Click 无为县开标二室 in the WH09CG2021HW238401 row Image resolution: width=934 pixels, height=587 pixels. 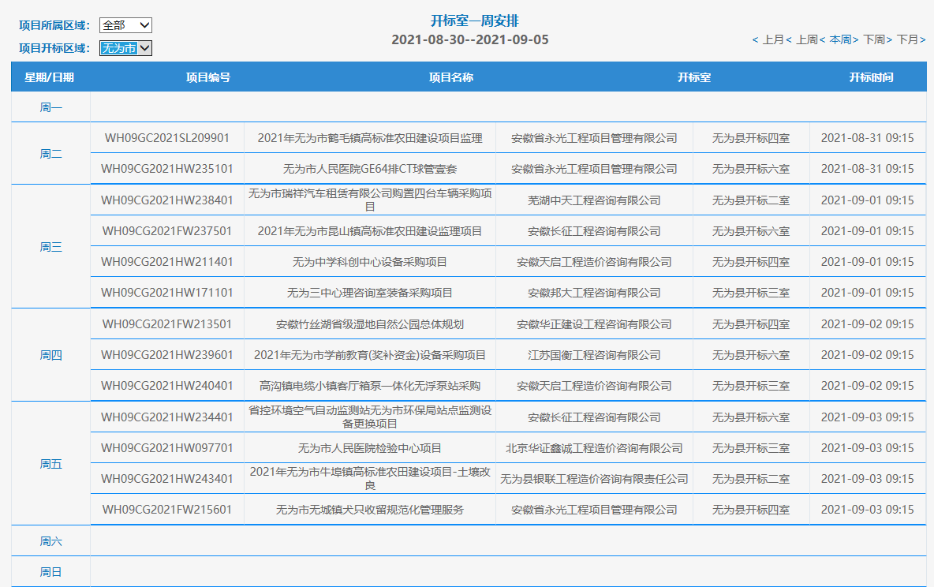pos(751,200)
